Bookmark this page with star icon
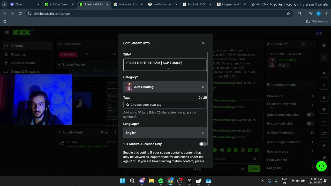 tap(288, 14)
